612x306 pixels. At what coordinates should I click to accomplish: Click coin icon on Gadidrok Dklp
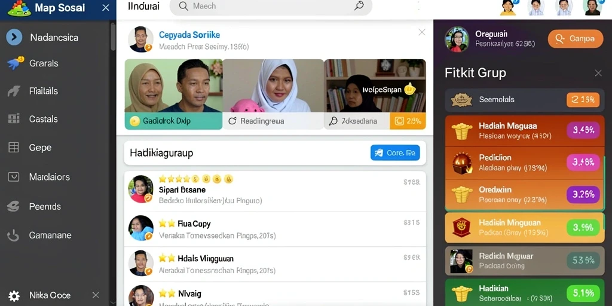[x=134, y=121]
